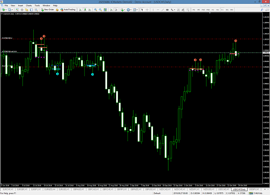This screenshot has width=270, height=195.
Task: Select the H4 timeframe
Action: coord(217,10)
